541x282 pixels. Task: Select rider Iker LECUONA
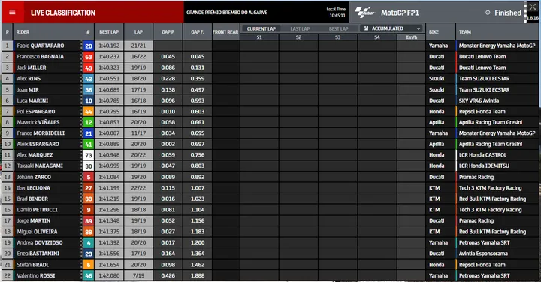(34, 188)
